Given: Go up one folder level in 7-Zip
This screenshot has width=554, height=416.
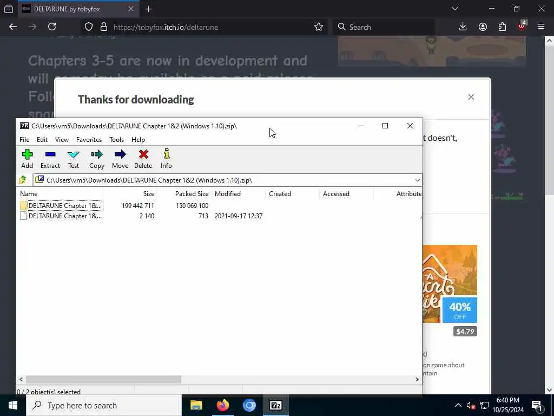Looking at the screenshot, I should 23,180.
